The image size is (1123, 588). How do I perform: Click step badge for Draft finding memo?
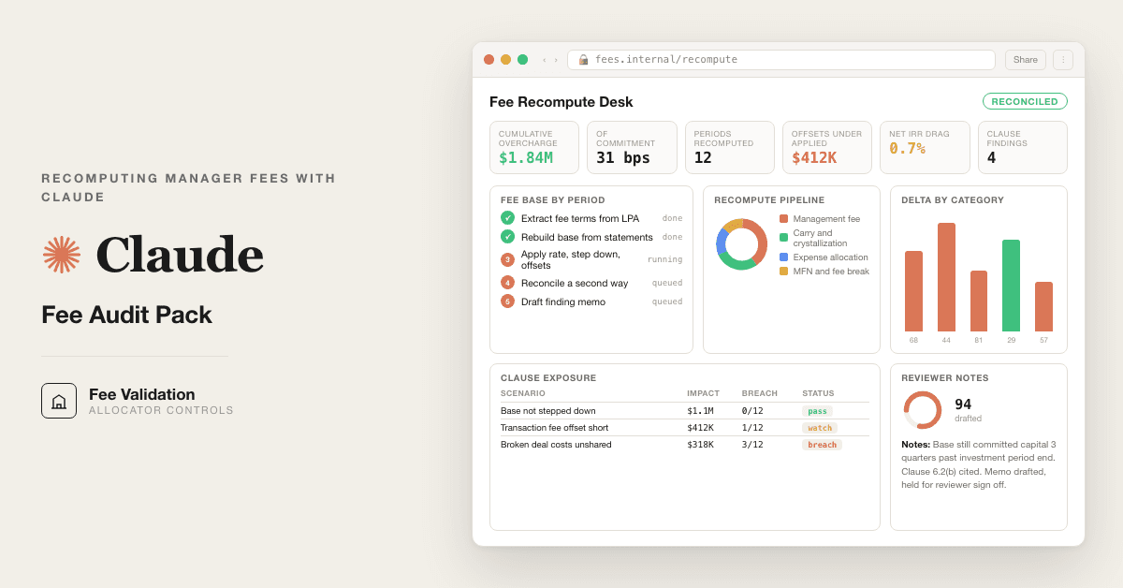[507, 301]
